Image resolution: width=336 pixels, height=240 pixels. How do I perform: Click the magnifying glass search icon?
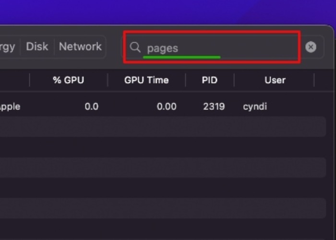tap(135, 47)
